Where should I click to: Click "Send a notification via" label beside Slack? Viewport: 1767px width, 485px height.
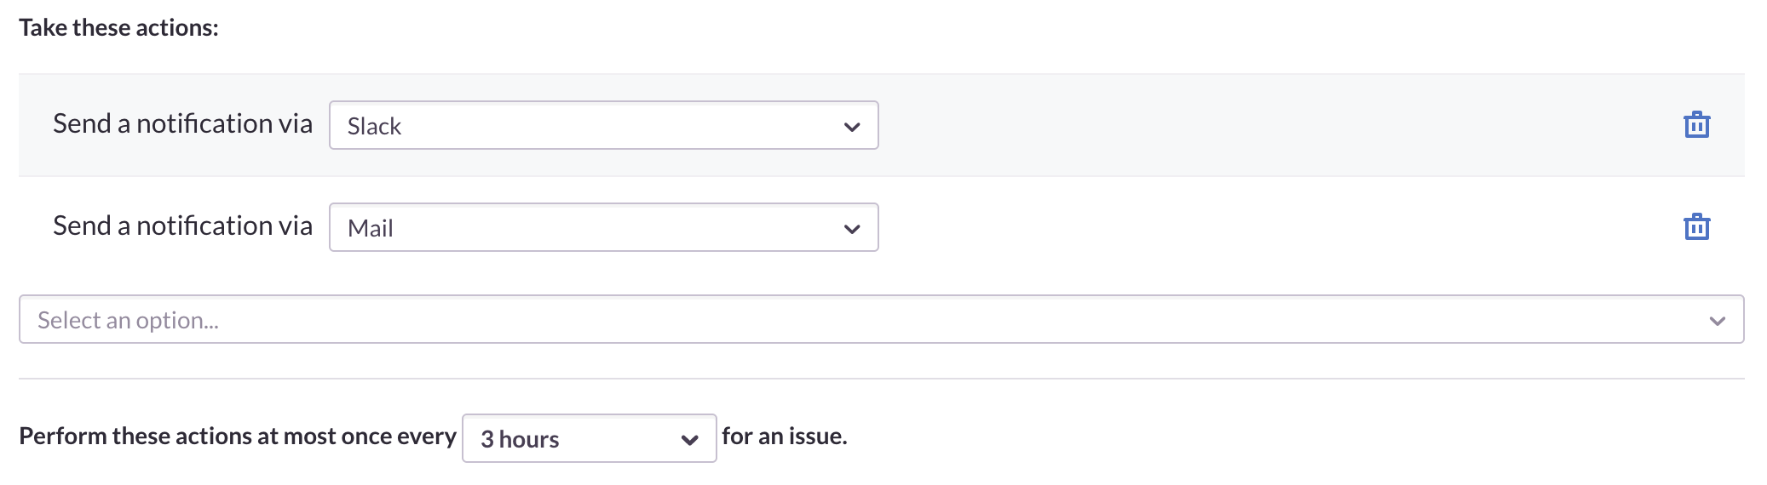[182, 123]
